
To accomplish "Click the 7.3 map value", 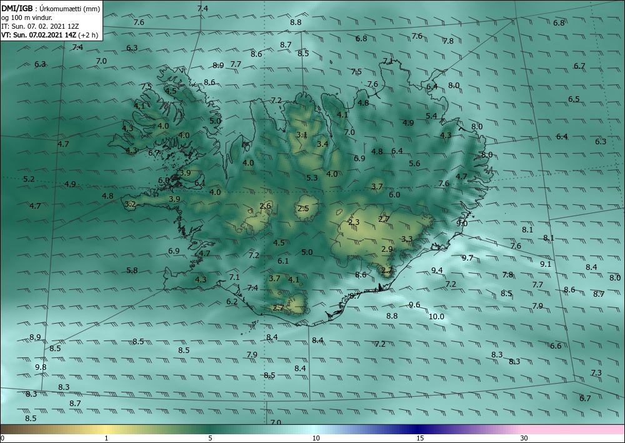I will coord(596,373).
